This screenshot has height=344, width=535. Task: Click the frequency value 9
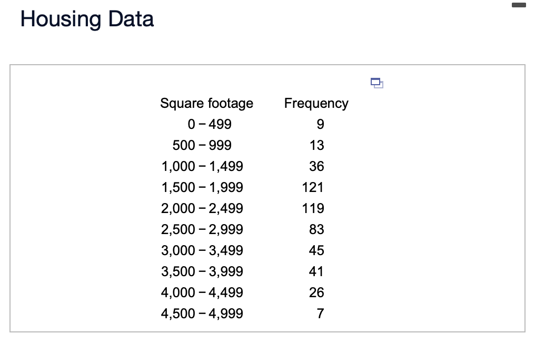(320, 124)
